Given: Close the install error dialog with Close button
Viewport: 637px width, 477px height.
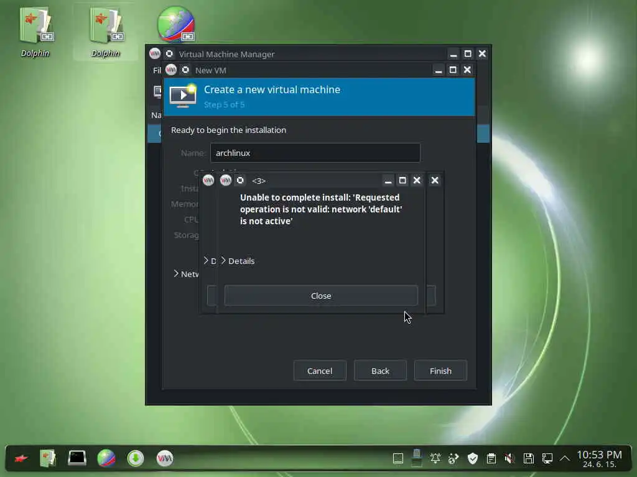Looking at the screenshot, I should point(321,296).
